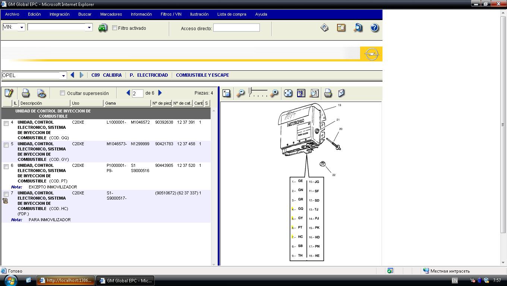
Task: Print the parts list
Action: (25, 93)
